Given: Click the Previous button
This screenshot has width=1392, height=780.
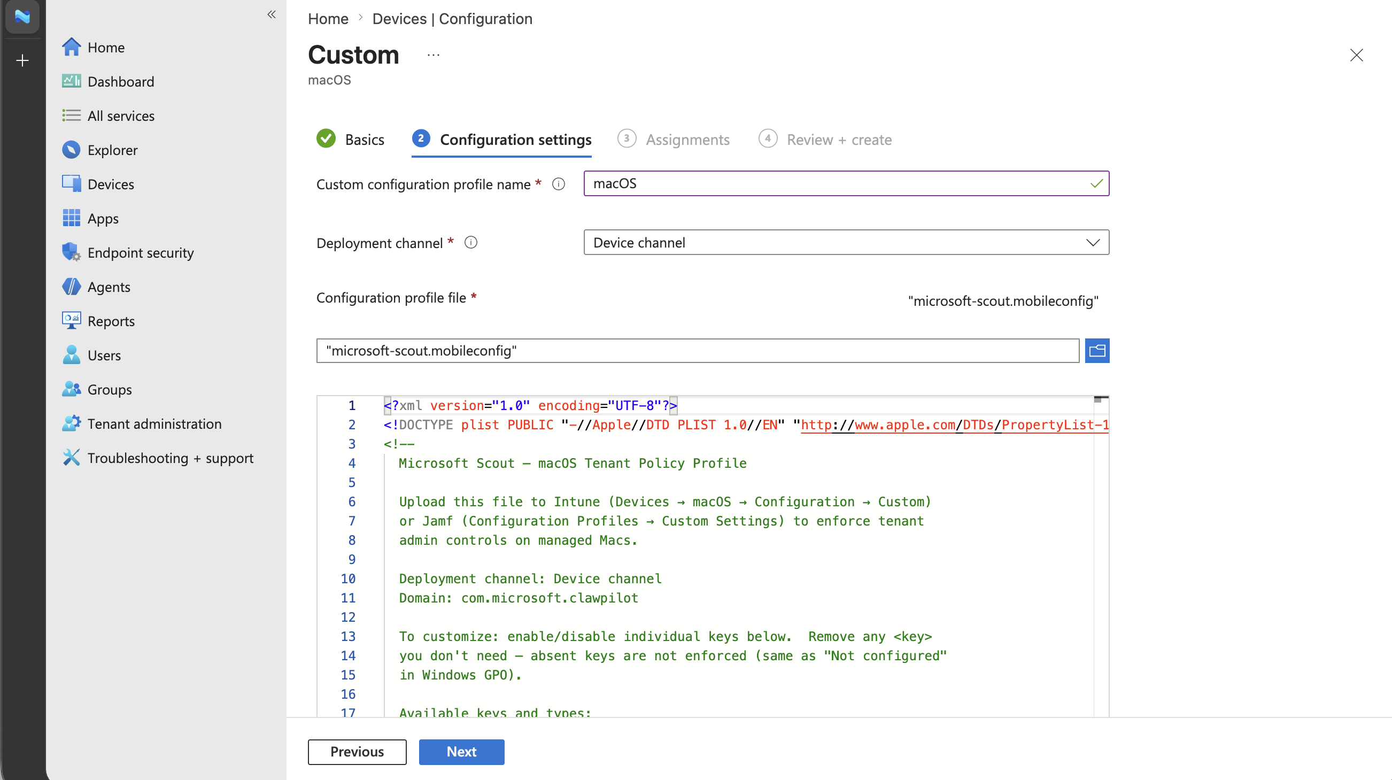Looking at the screenshot, I should tap(357, 752).
